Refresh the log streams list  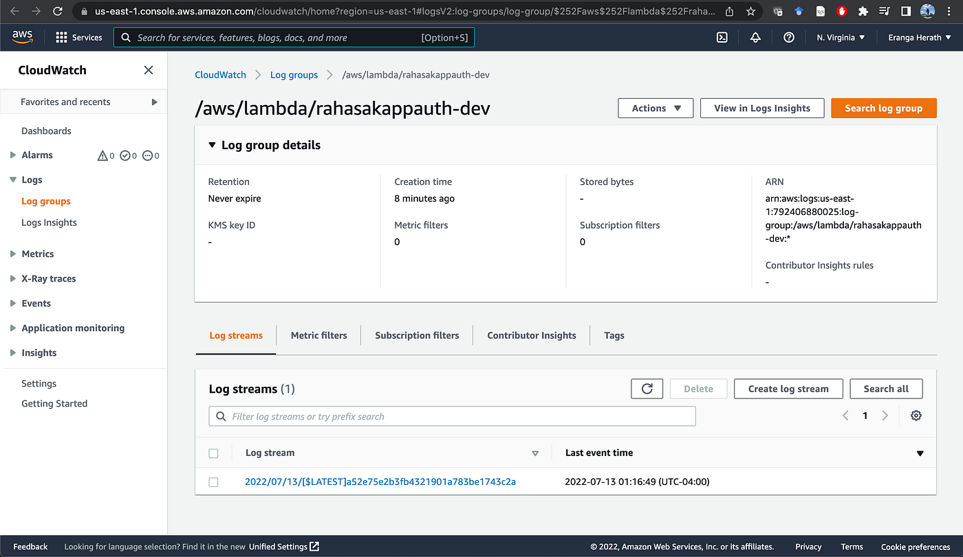tap(647, 389)
